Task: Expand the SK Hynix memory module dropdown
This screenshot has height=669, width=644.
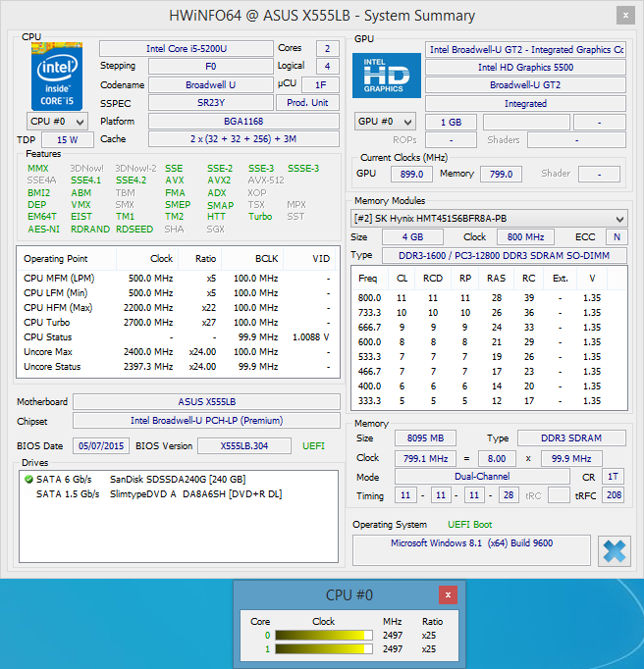Action: [x=489, y=219]
